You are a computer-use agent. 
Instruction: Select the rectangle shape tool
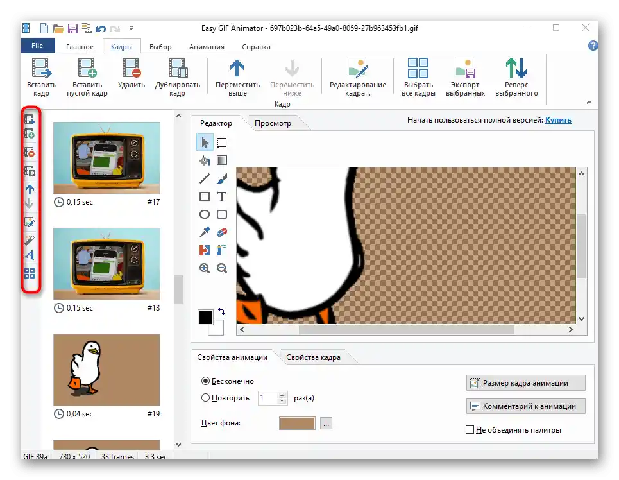pyautogui.click(x=205, y=196)
